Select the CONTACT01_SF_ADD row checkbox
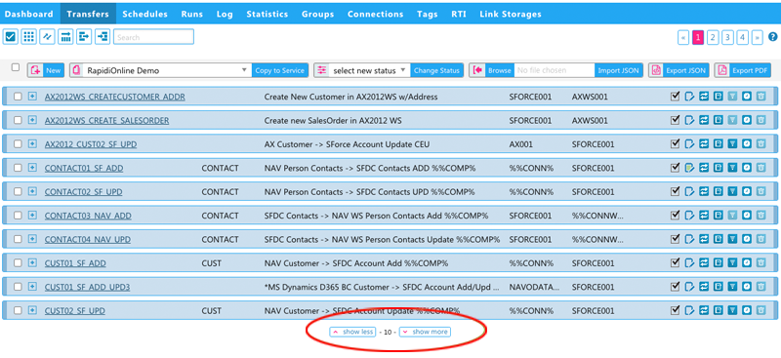 [18, 168]
